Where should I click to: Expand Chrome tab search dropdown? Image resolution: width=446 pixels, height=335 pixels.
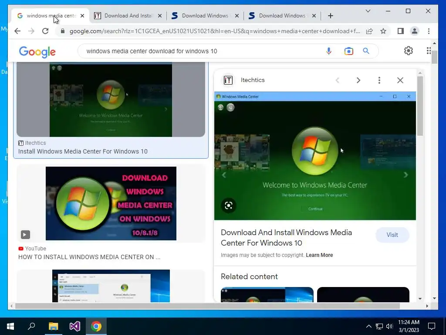tap(368, 11)
